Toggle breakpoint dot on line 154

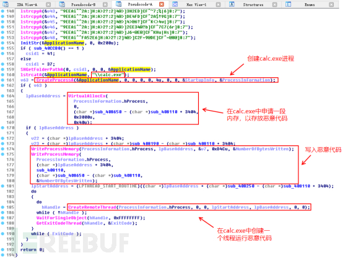click(x=2, y=43)
